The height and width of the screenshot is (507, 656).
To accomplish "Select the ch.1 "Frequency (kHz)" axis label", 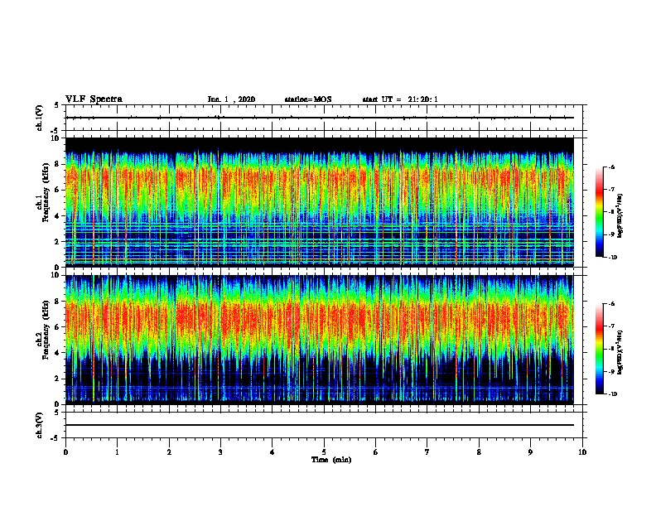I will pos(46,193).
